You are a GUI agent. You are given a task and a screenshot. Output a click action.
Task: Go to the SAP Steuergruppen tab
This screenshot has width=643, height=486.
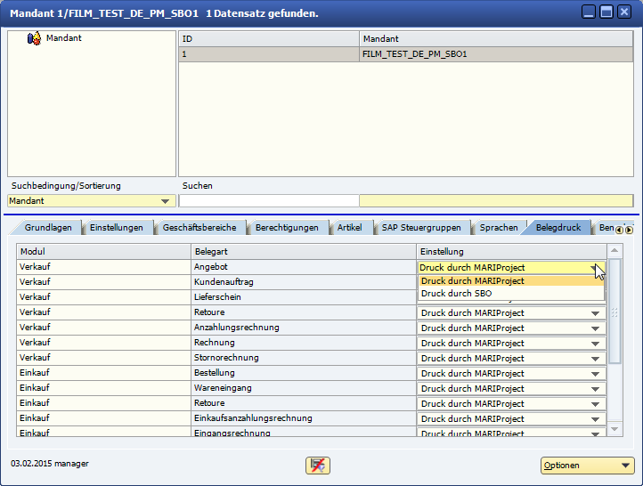pyautogui.click(x=421, y=228)
